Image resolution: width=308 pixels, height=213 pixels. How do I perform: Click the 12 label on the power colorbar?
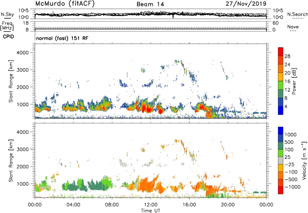[x=287, y=90]
